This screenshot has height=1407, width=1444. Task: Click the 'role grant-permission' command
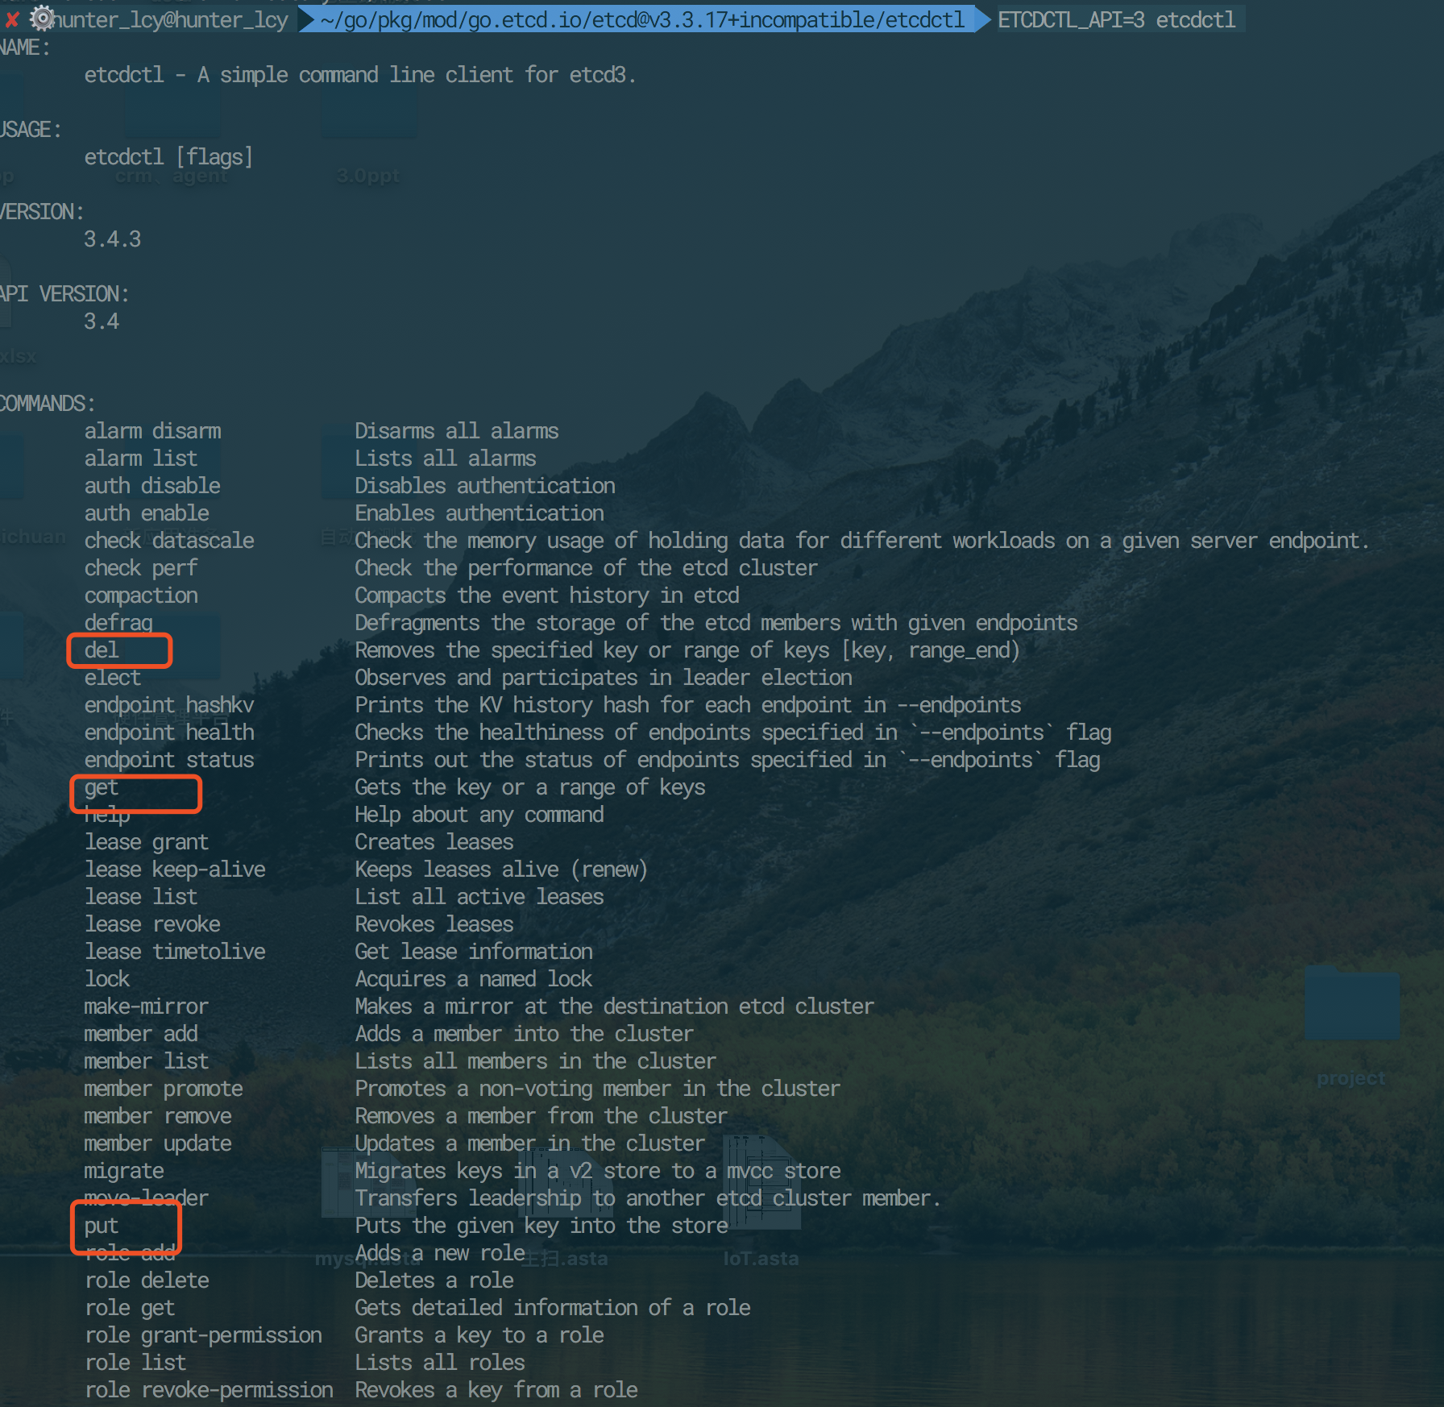pyautogui.click(x=203, y=1335)
